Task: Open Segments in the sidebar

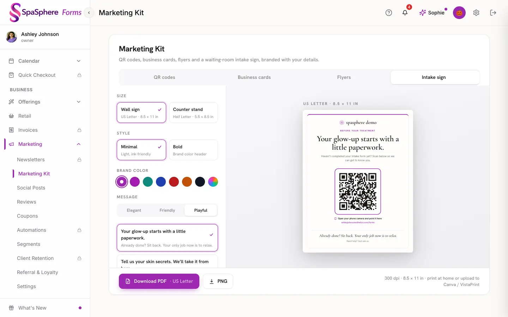Action: point(29,244)
